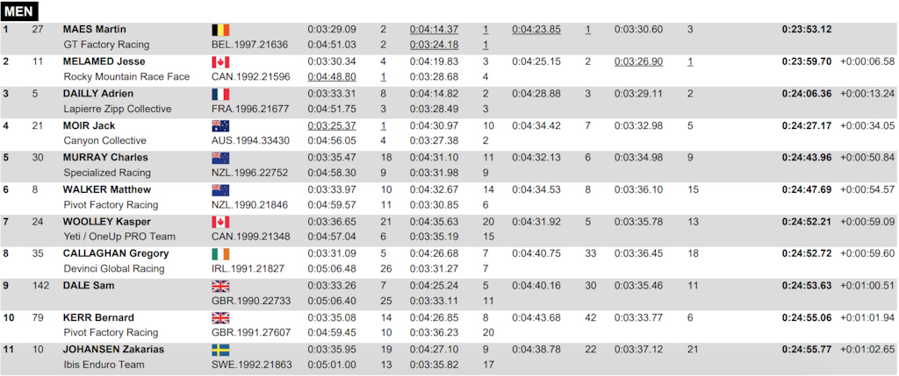Select the MEN category header
899x376 pixels.
click(x=19, y=11)
